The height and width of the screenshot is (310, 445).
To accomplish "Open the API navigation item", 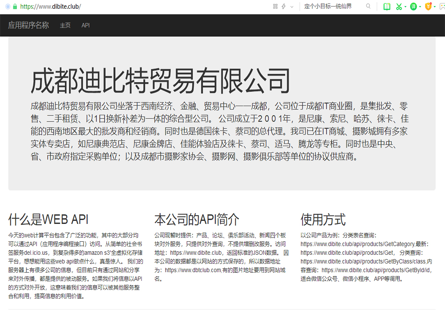I will 86,25.
